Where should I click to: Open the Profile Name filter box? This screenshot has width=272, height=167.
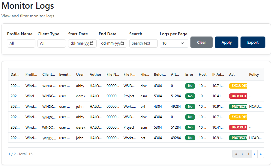point(21,43)
